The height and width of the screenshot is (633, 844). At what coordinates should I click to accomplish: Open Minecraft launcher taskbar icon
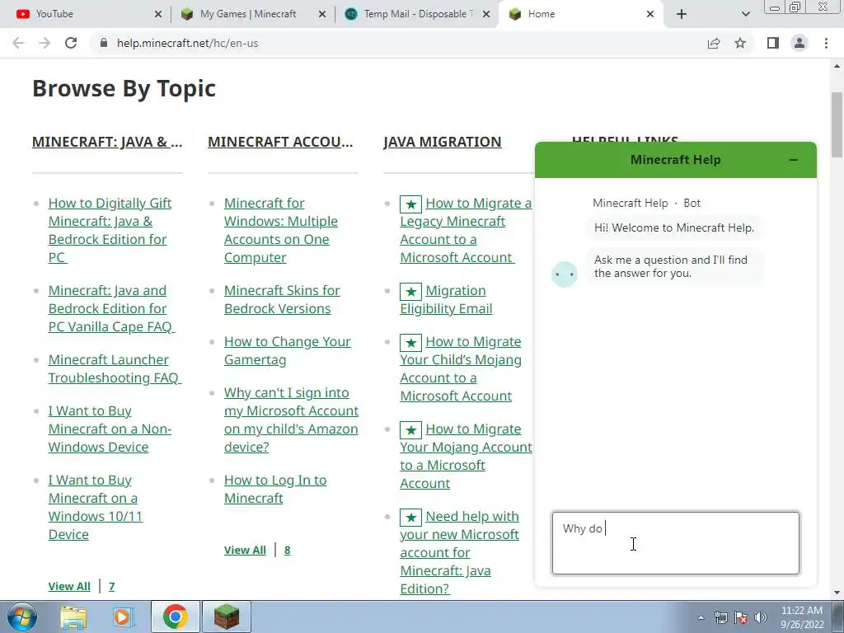pyautogui.click(x=227, y=617)
